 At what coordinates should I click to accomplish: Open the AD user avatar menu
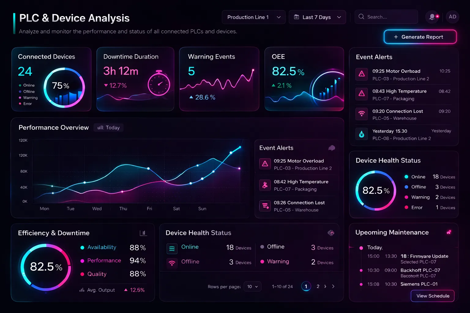[x=453, y=17]
